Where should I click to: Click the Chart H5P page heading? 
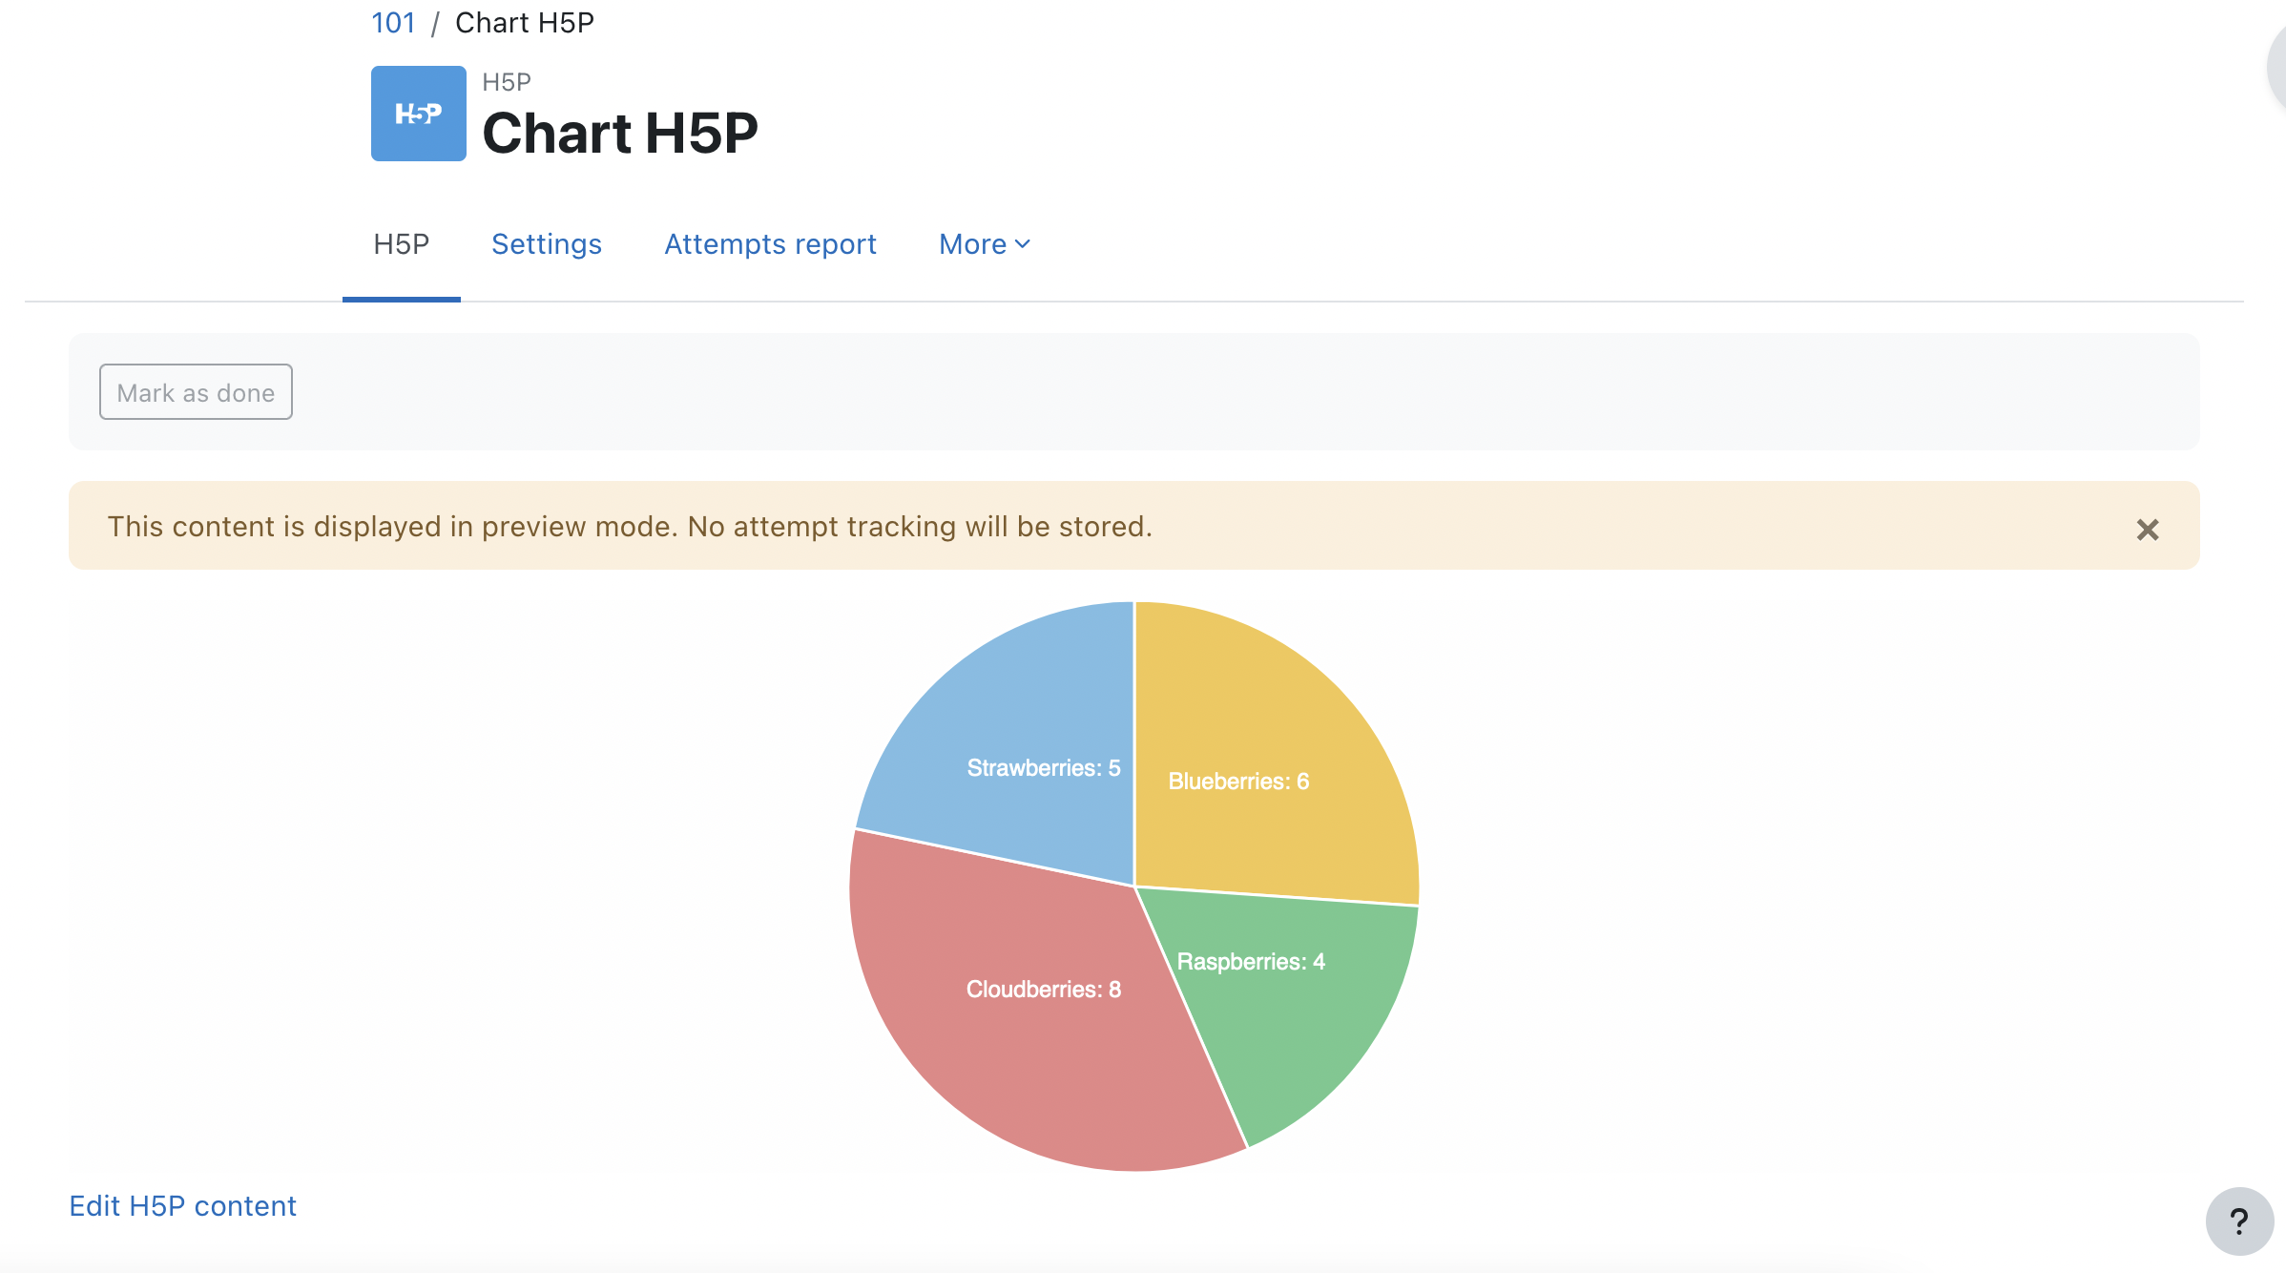pos(620,133)
